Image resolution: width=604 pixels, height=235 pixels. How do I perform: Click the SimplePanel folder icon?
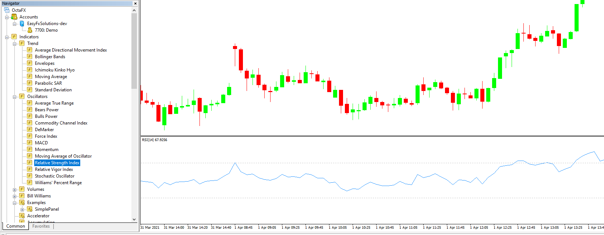pyautogui.click(x=29, y=209)
